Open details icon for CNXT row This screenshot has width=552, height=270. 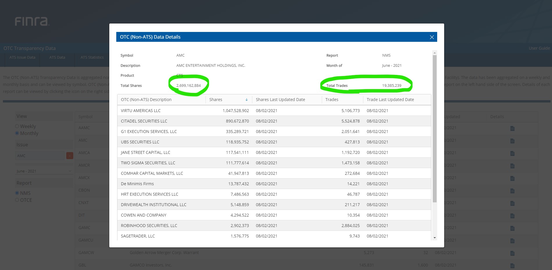512,203
